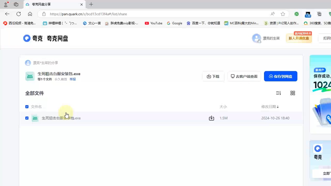The width and height of the screenshot is (331, 186).
Task: View site information lock icon
Action: (x=44, y=14)
